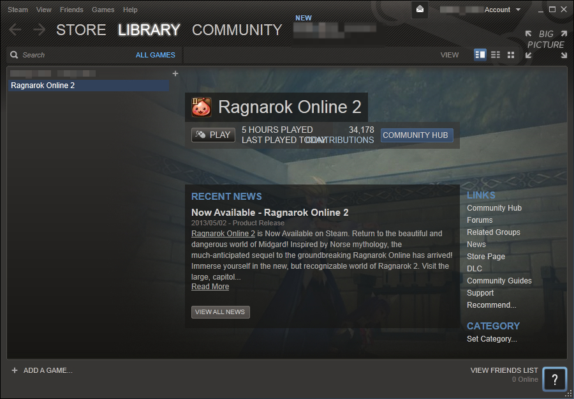Open the Forums link
Screen dimensions: 574x399
480,220
